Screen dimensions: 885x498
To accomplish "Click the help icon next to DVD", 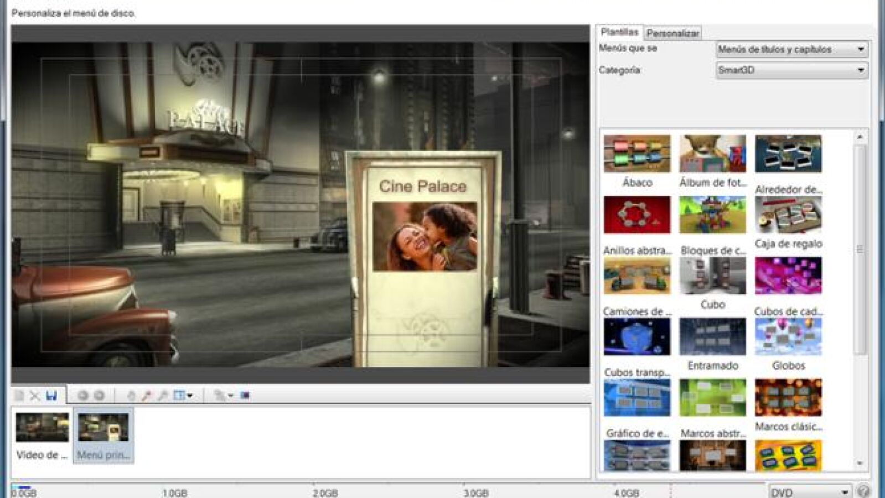I will point(863,491).
